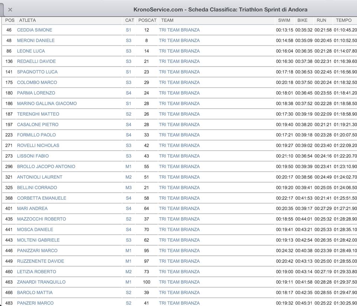Open athlete CEDDIA SIMONE
Viewport: 357px width, 306px height.
click(35, 30)
